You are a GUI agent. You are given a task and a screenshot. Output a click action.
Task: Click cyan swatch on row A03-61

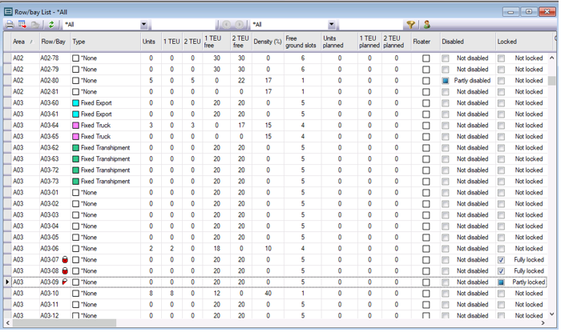(x=75, y=114)
